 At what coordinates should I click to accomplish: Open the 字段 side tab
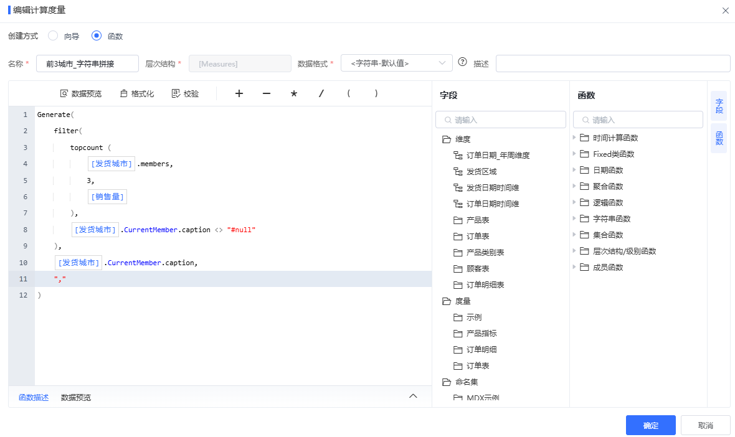[x=719, y=106]
